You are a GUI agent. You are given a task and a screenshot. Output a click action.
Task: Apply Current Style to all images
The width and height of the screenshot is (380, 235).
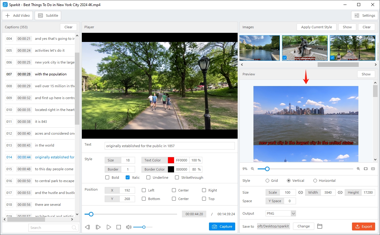click(316, 27)
